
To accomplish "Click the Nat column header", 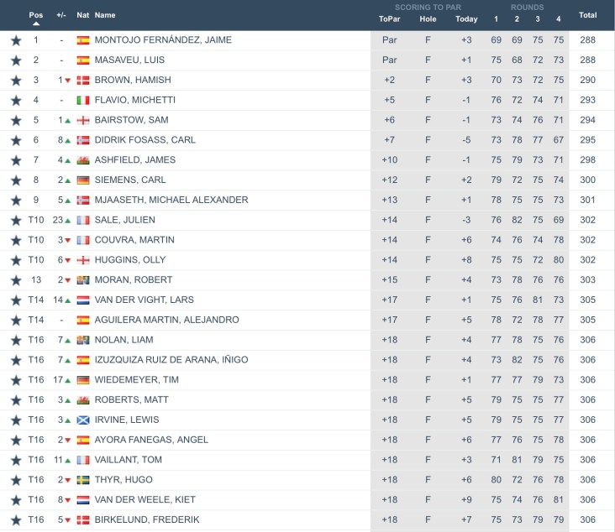I will pos(82,15).
